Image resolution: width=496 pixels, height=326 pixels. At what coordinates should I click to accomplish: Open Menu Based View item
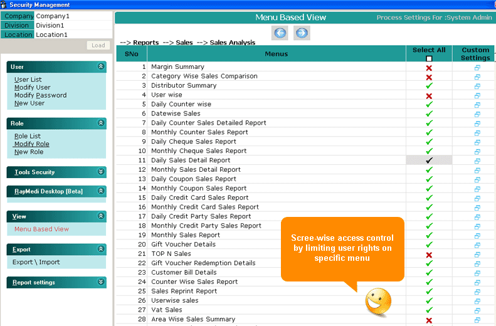click(41, 229)
